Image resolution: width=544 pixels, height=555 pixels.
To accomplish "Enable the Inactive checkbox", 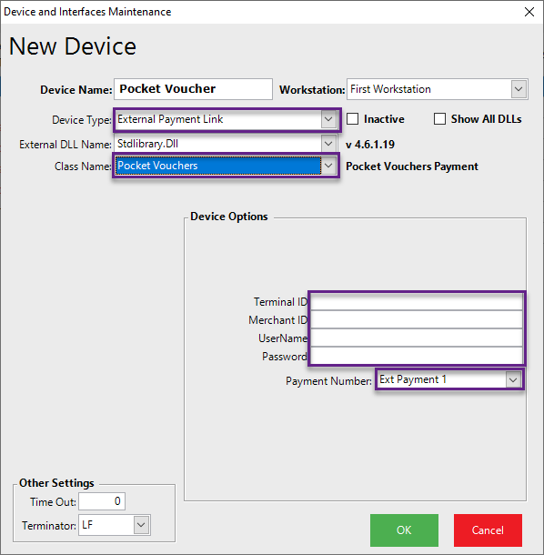I will pyautogui.click(x=352, y=119).
